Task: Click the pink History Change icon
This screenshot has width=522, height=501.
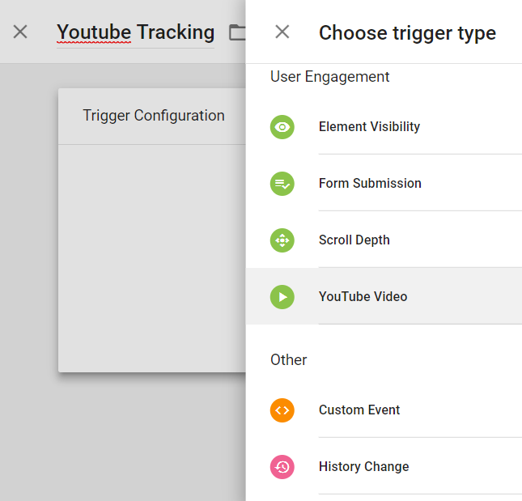Action: pos(282,467)
